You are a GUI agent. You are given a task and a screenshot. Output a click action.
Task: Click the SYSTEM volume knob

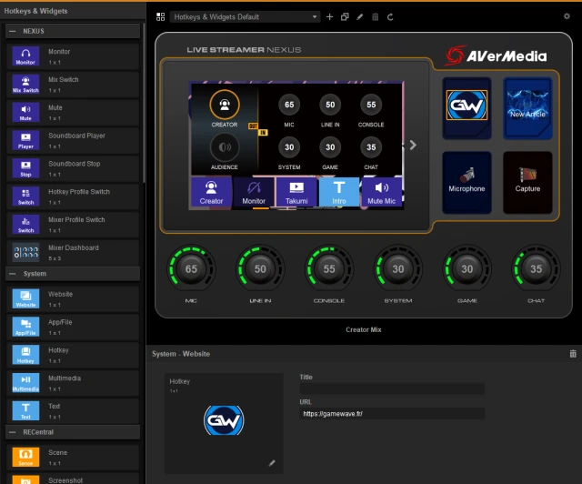pos(398,268)
